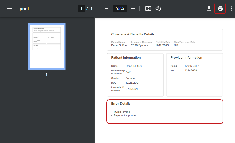Click the NPI value 12345679
Image resolution: width=235 pixels, height=143 pixels.
pyautogui.click(x=191, y=71)
